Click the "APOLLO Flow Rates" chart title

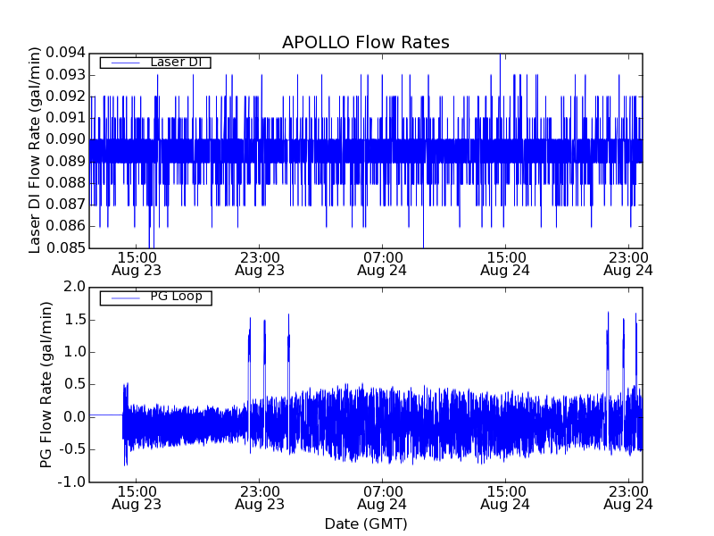pos(366,42)
